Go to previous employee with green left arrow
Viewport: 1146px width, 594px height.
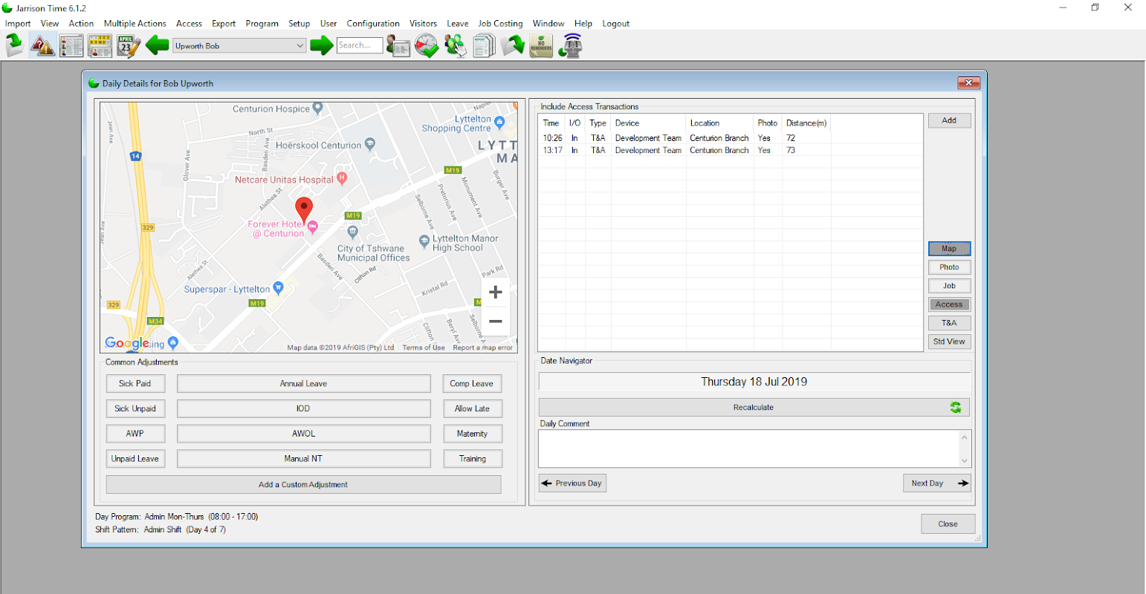pyautogui.click(x=157, y=46)
